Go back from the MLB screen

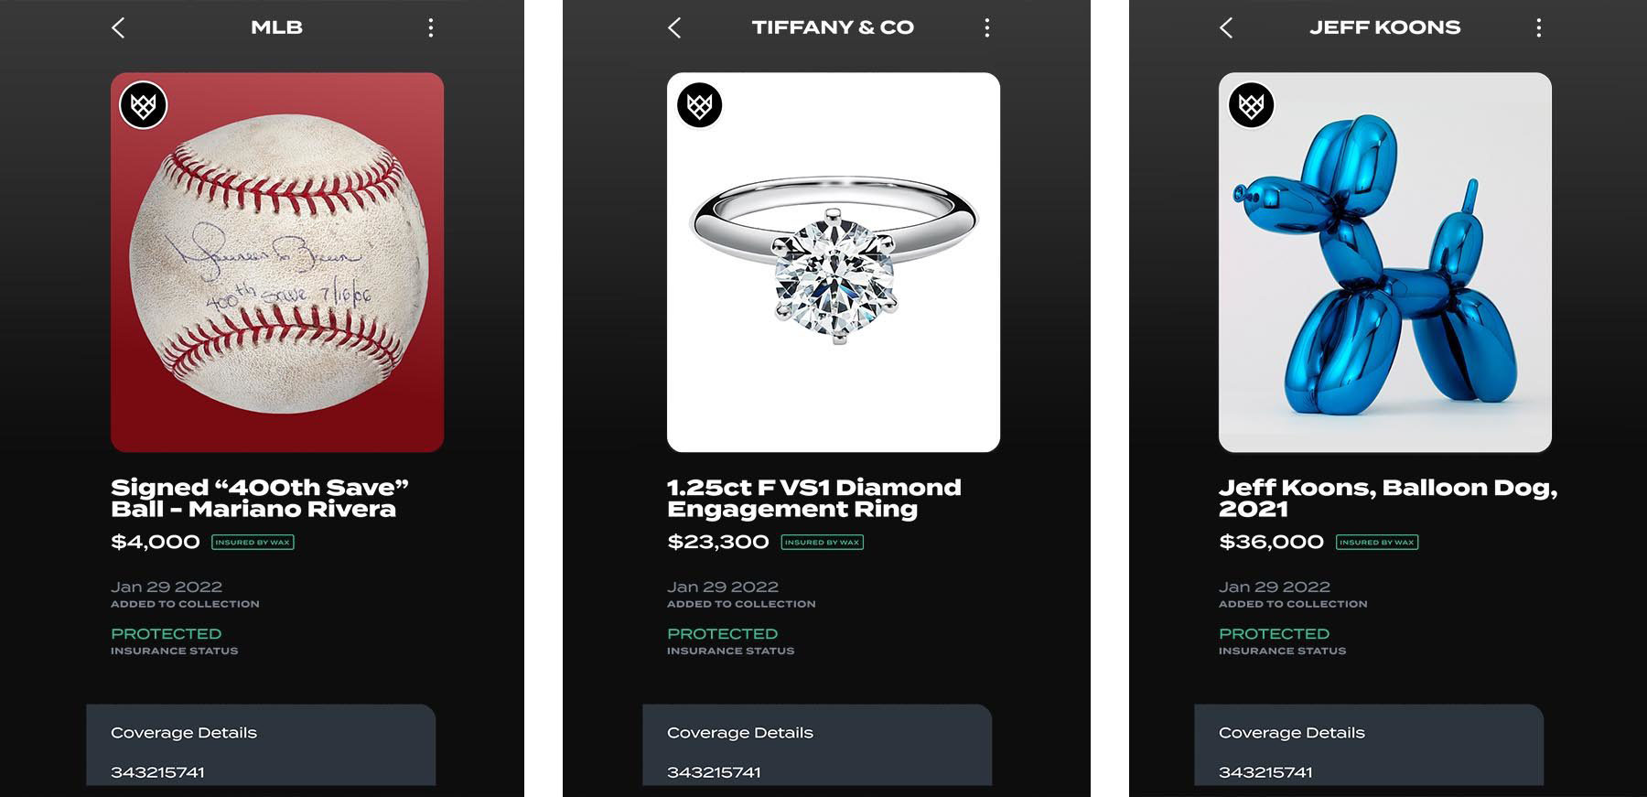click(118, 28)
